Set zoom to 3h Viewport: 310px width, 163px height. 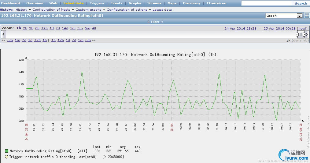[31, 28]
